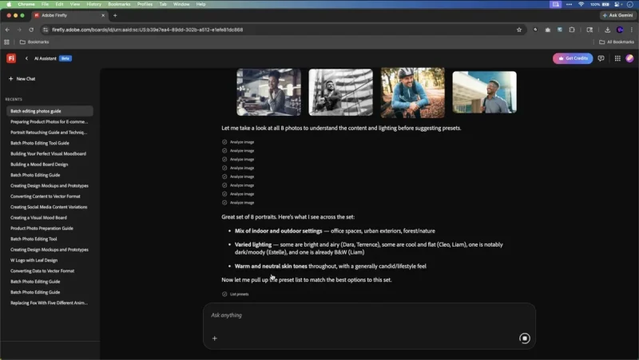Open the History menu in menu bar
Image resolution: width=639 pixels, height=360 pixels.
coord(93,4)
